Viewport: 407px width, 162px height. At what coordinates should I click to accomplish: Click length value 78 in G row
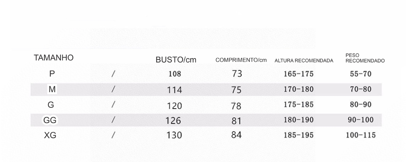click(236, 106)
